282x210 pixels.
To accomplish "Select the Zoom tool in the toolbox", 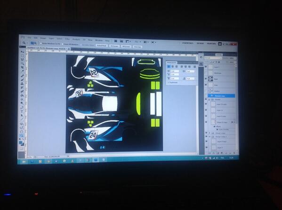I will tap(22, 136).
